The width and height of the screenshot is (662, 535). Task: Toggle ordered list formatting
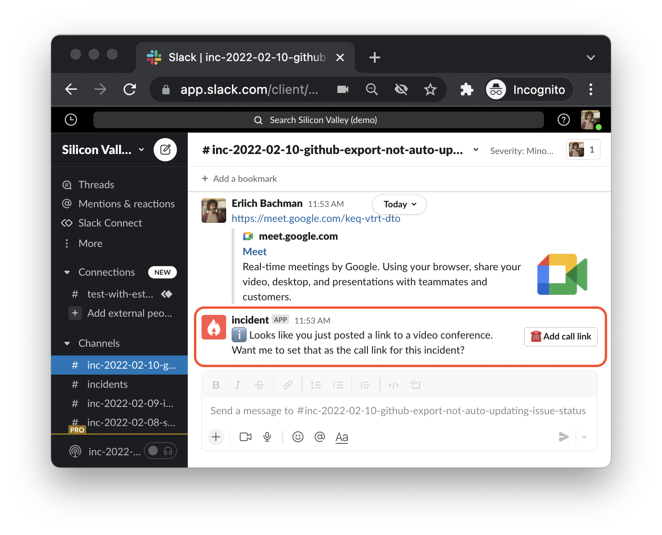point(316,385)
